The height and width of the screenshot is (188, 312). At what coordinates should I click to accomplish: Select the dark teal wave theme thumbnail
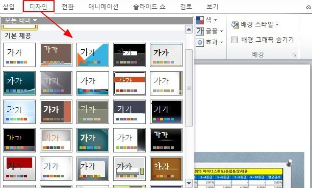[19, 83]
